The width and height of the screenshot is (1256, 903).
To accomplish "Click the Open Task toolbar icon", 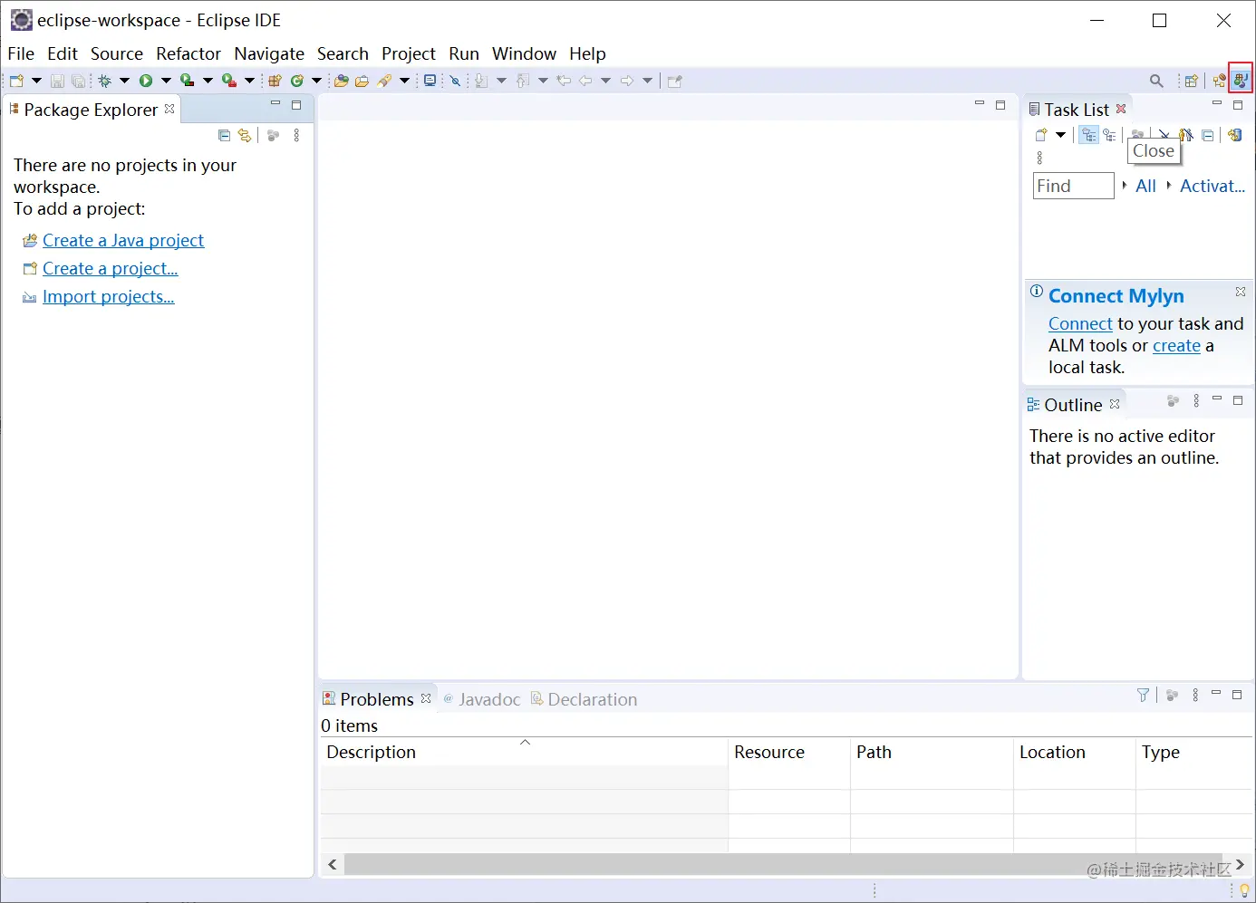I will coord(362,81).
